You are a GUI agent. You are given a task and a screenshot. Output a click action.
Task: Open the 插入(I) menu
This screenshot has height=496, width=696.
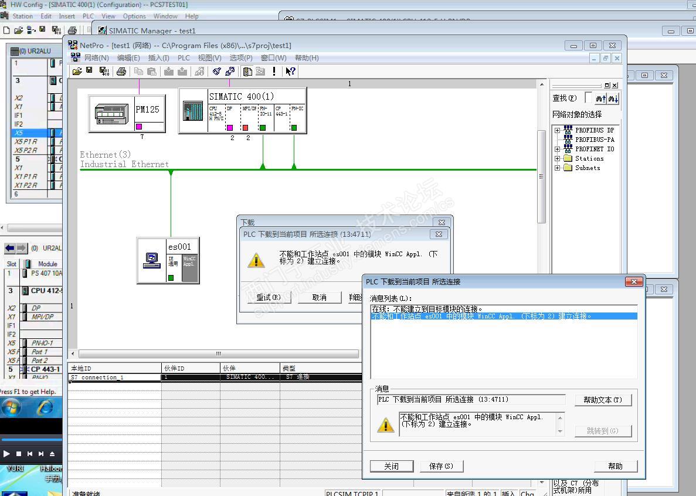pyautogui.click(x=158, y=57)
